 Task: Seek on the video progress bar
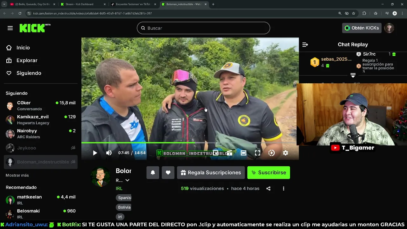click(190, 143)
